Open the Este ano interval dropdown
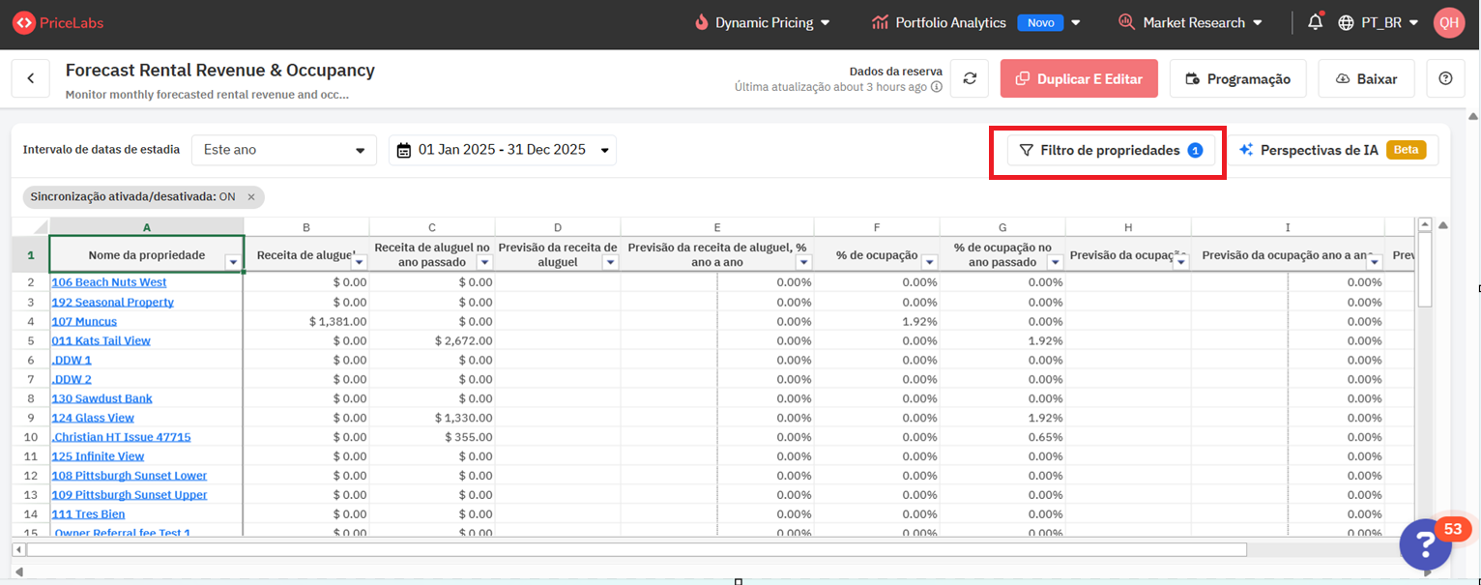1481x585 pixels. (x=283, y=150)
